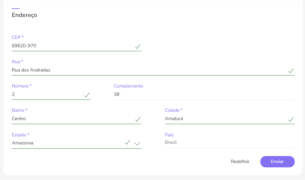Image resolution: width=305 pixels, height=180 pixels.
Task: Focus the Complemento input field
Action: pos(204,94)
